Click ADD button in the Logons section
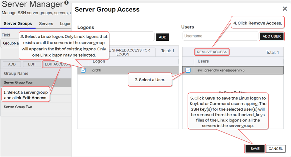This screenshot has width=291, height=157. pos(162,37)
